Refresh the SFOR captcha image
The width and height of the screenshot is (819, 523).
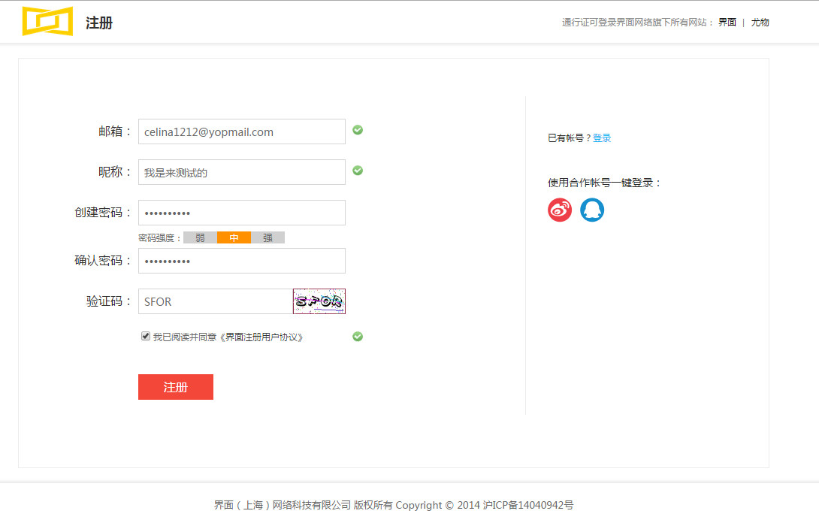(x=319, y=301)
